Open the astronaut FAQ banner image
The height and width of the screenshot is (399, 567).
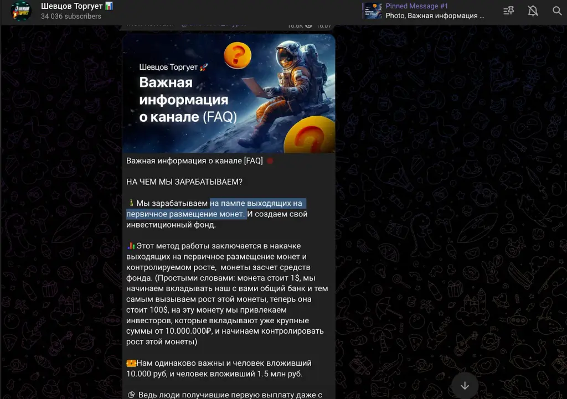point(229,94)
